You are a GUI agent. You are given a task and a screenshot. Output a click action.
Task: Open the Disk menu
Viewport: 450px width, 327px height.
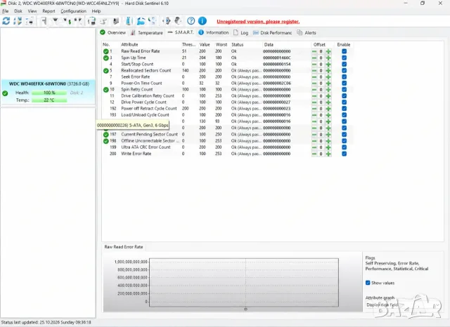click(x=18, y=11)
